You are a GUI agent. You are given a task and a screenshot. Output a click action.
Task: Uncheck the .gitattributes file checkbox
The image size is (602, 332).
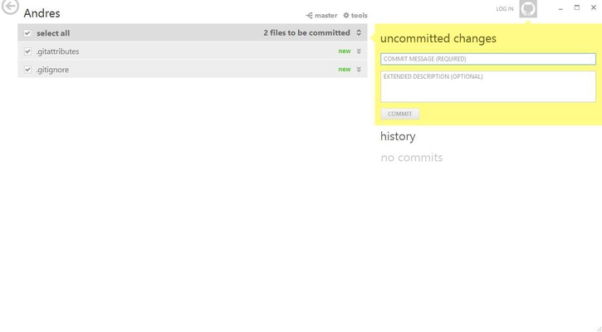coord(27,51)
